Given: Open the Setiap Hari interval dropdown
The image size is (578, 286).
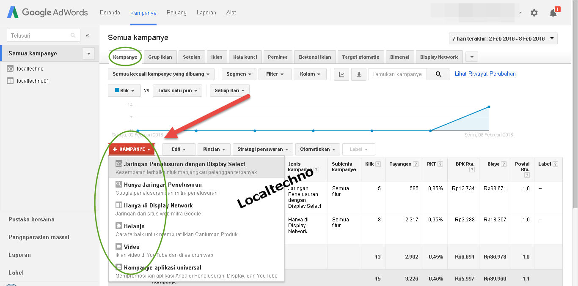Looking at the screenshot, I should 230,90.
